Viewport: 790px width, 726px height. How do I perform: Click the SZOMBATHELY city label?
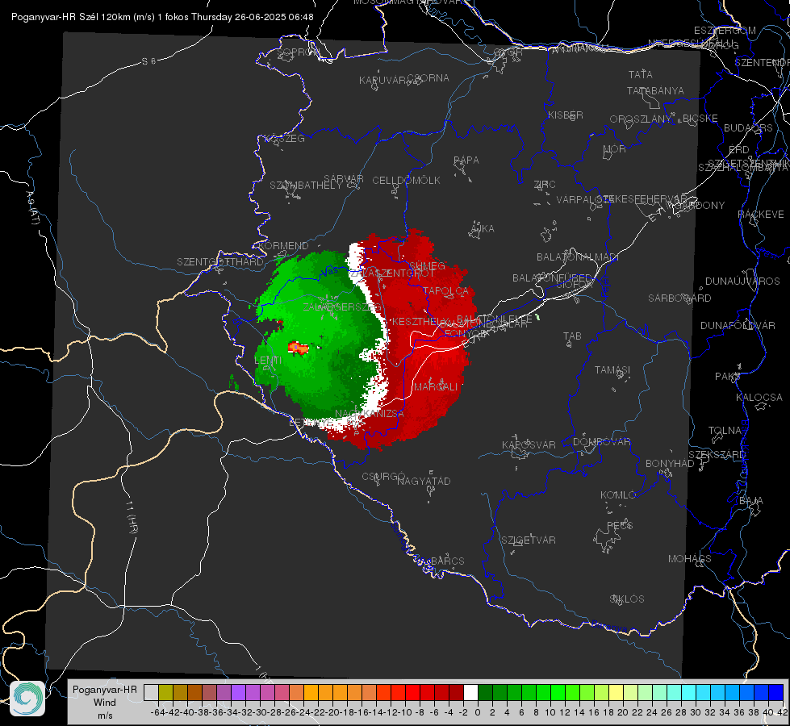tap(306, 186)
